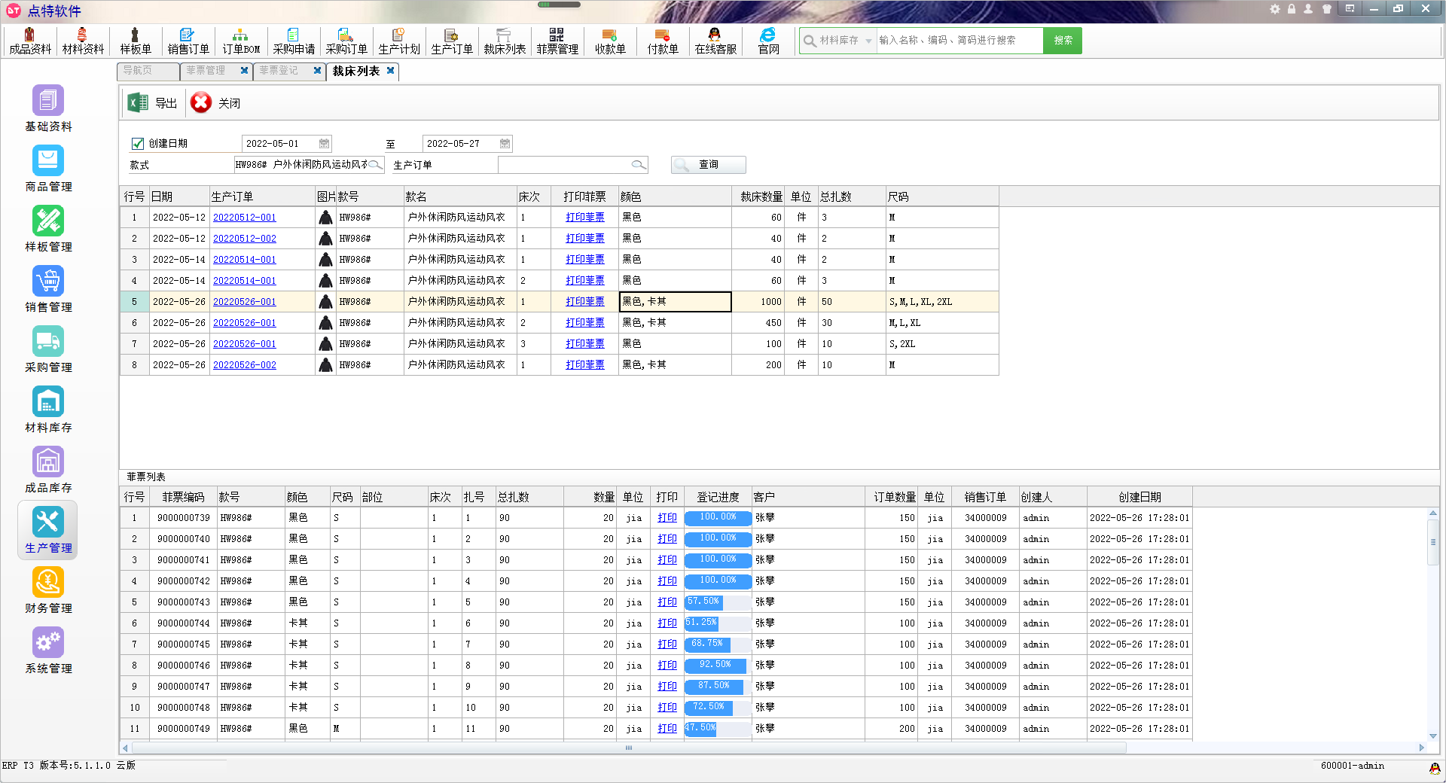Open the 菲票管理 QR code toolbar icon
The image size is (1446, 783).
coord(557,35)
